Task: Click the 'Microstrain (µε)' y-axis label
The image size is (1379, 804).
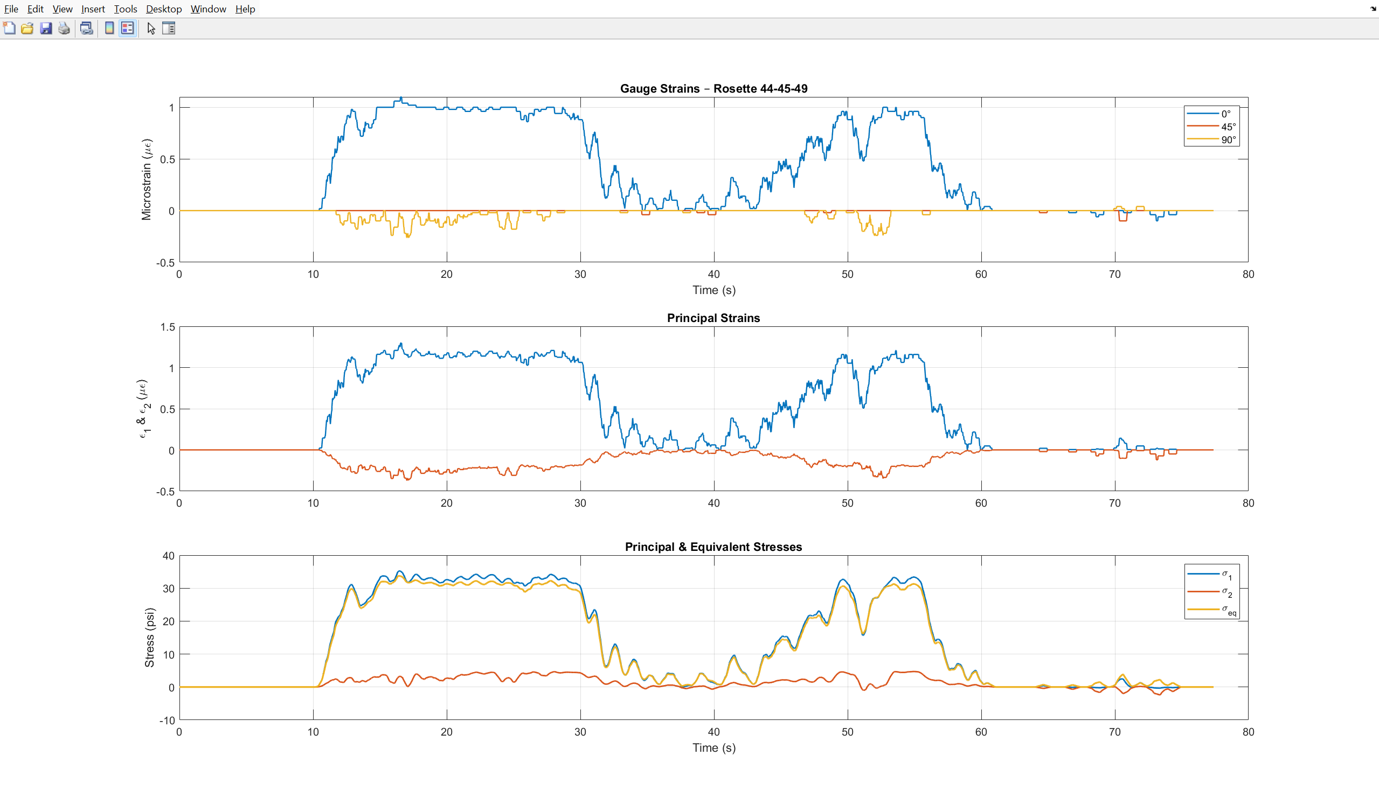Action: tap(147, 179)
